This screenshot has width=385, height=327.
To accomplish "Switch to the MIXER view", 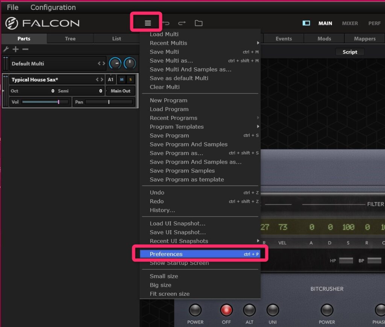I will (x=350, y=23).
